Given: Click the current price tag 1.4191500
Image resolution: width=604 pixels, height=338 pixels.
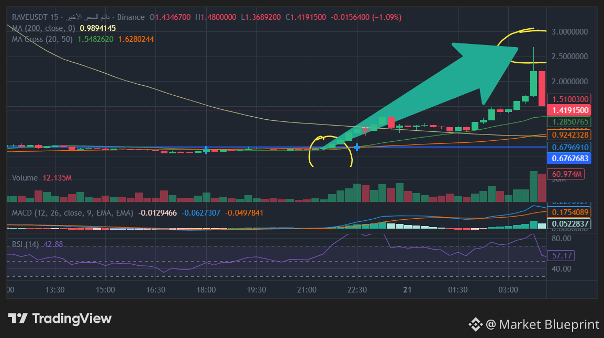Looking at the screenshot, I should tap(569, 110).
